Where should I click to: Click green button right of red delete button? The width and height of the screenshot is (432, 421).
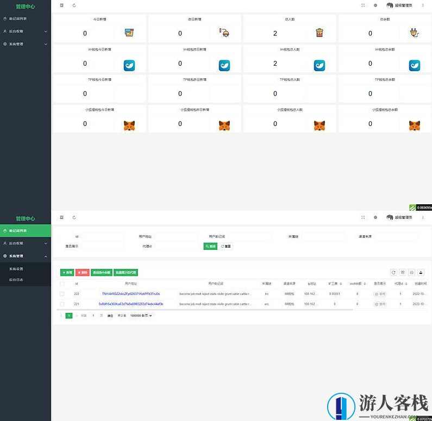tap(102, 272)
